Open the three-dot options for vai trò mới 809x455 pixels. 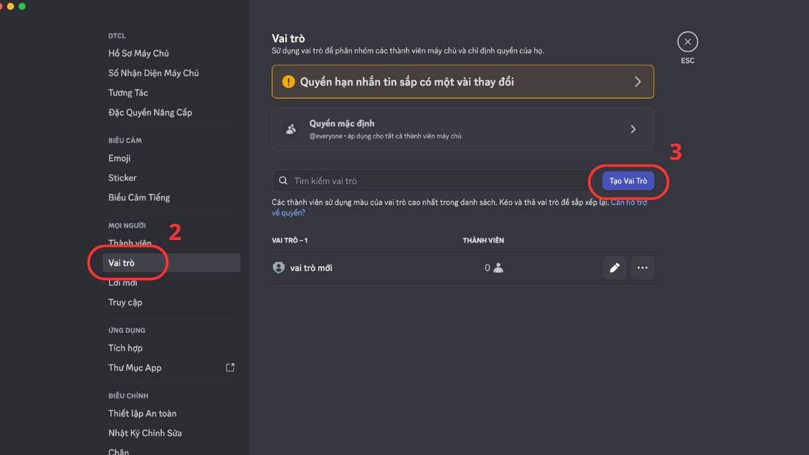pos(642,268)
